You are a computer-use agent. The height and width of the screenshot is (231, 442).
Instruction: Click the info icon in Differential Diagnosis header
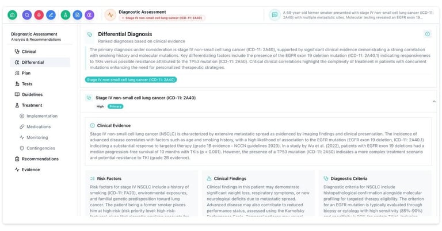point(427,34)
